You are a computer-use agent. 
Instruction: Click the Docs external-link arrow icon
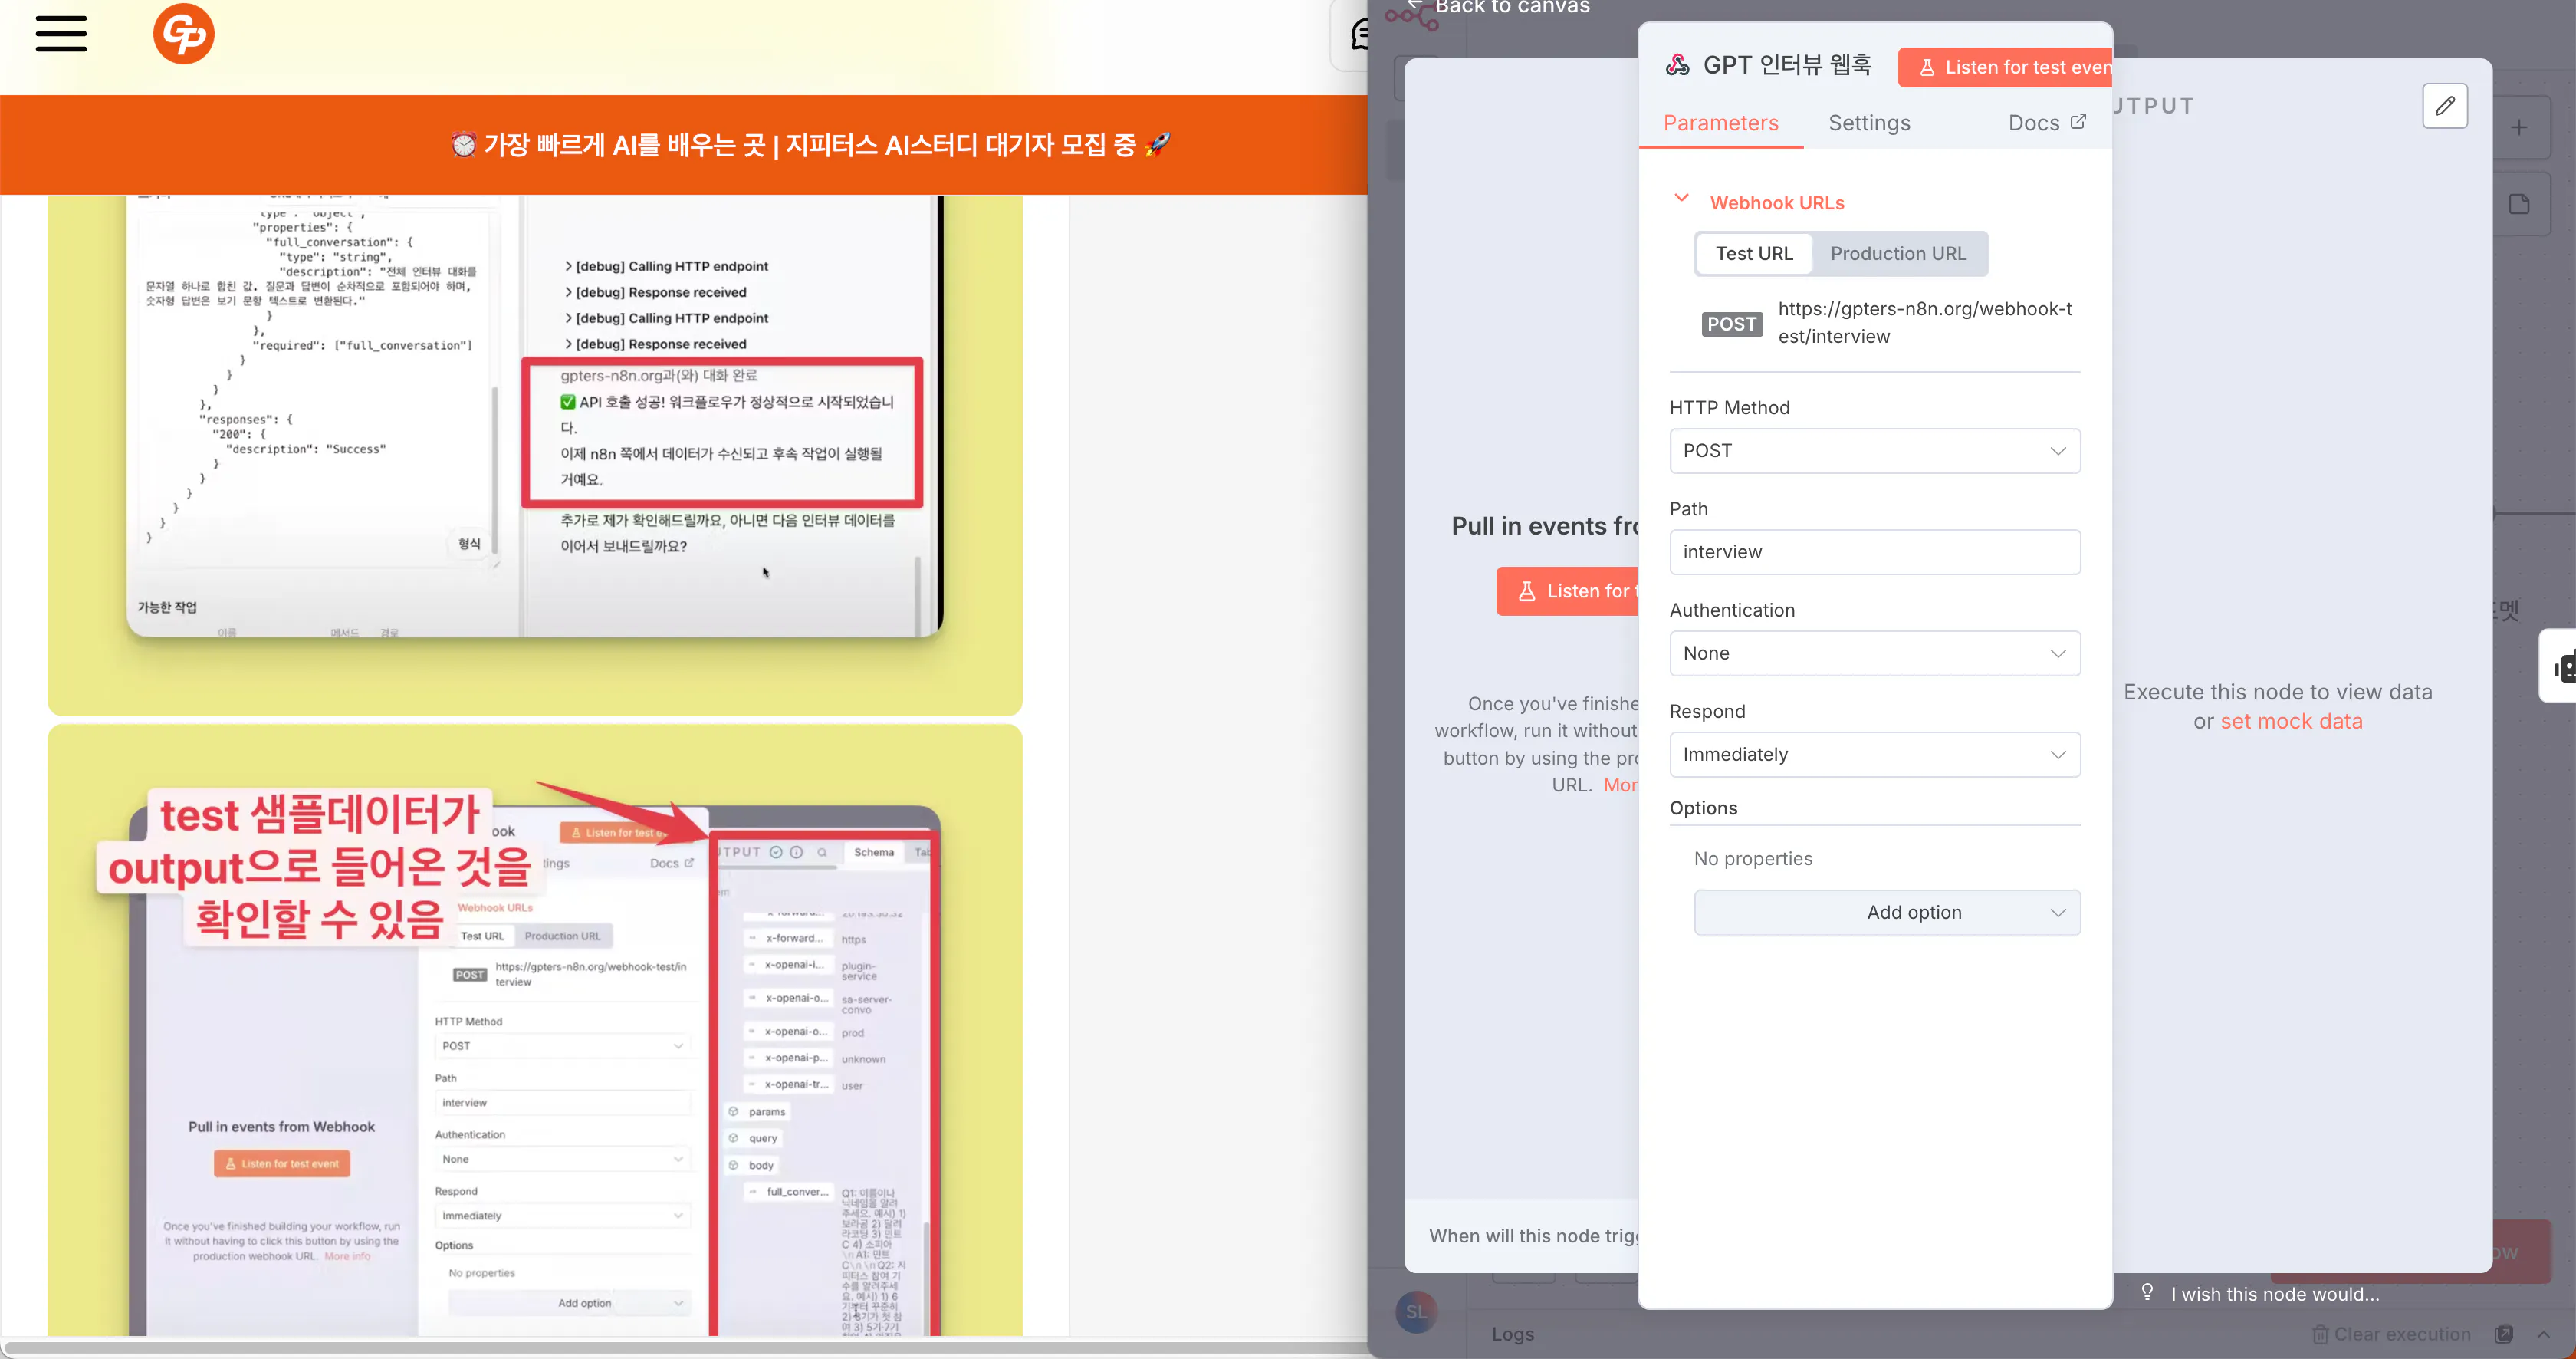tap(2078, 121)
